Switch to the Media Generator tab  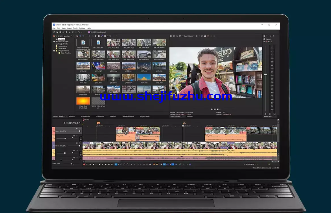coord(128,117)
